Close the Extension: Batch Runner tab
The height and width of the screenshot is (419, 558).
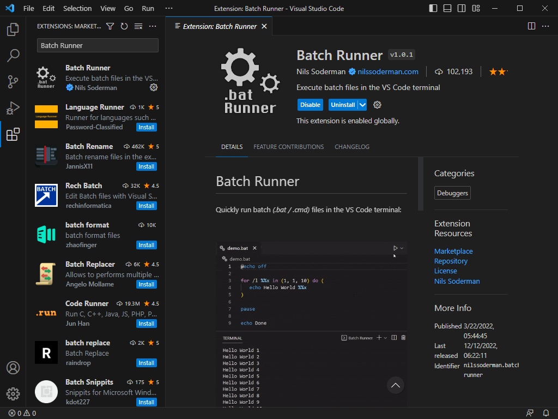click(264, 26)
